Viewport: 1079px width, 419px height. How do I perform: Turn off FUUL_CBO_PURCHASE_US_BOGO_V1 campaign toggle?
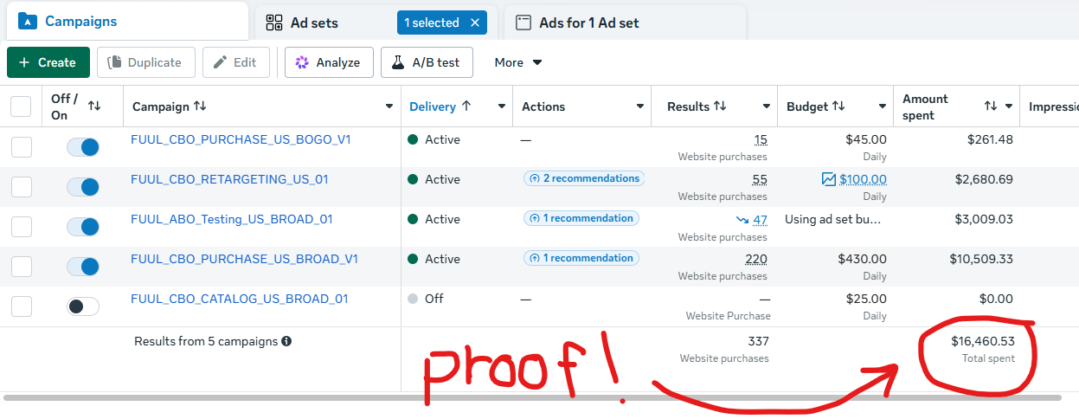[x=83, y=147]
